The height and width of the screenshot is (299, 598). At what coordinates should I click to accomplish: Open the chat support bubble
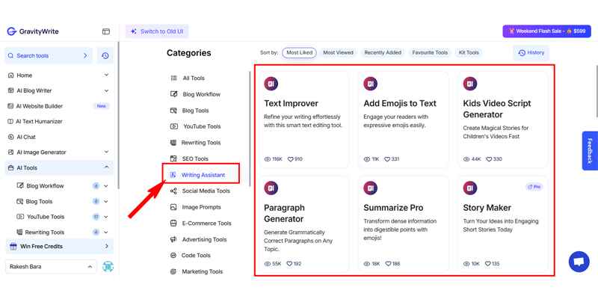pos(579,262)
